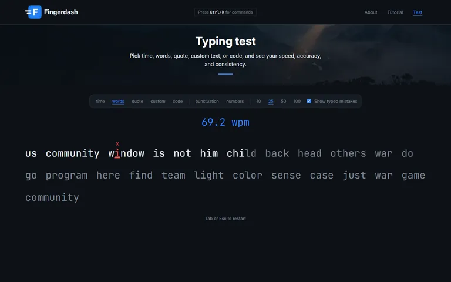Click the word 'program' in the test
This screenshot has width=451, height=282.
click(x=67, y=176)
